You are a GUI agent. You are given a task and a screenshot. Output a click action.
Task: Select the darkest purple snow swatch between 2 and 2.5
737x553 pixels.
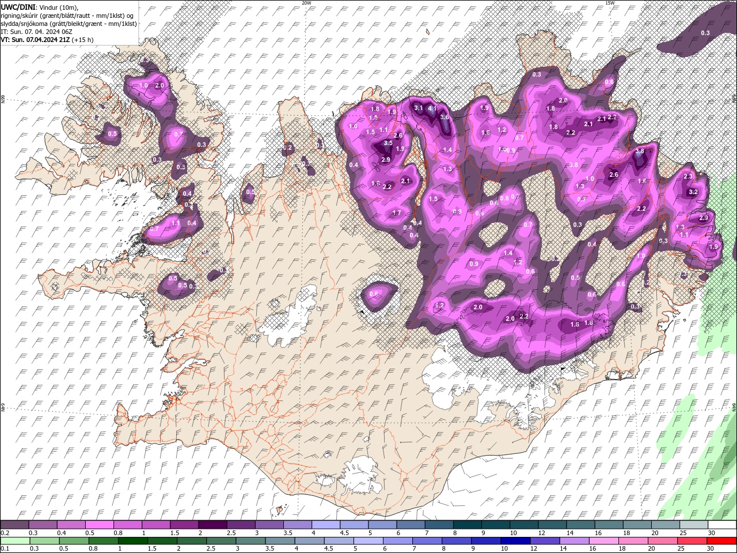pyautogui.click(x=212, y=525)
